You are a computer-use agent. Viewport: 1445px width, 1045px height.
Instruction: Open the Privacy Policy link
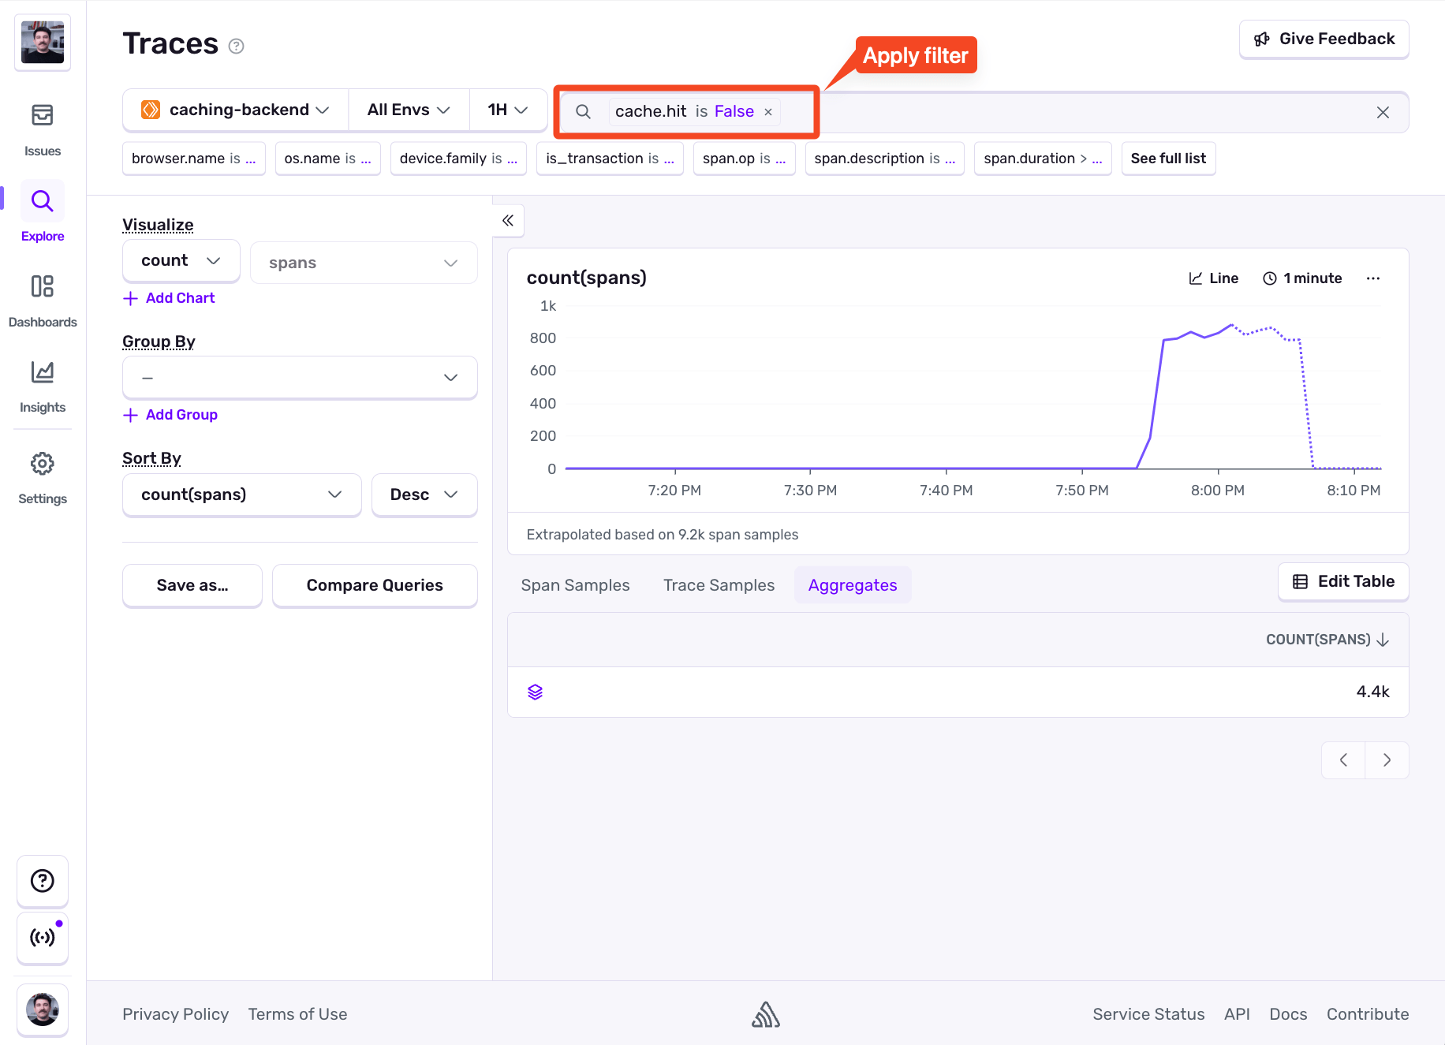175,1014
